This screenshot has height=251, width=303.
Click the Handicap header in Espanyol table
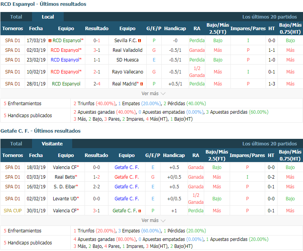point(175,29)
